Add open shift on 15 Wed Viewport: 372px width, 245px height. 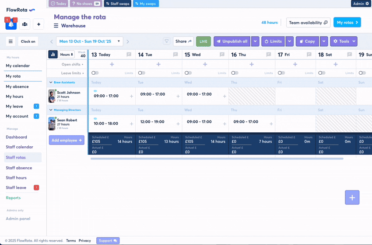coord(205,64)
